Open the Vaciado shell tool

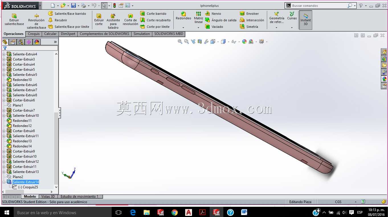coord(214,27)
